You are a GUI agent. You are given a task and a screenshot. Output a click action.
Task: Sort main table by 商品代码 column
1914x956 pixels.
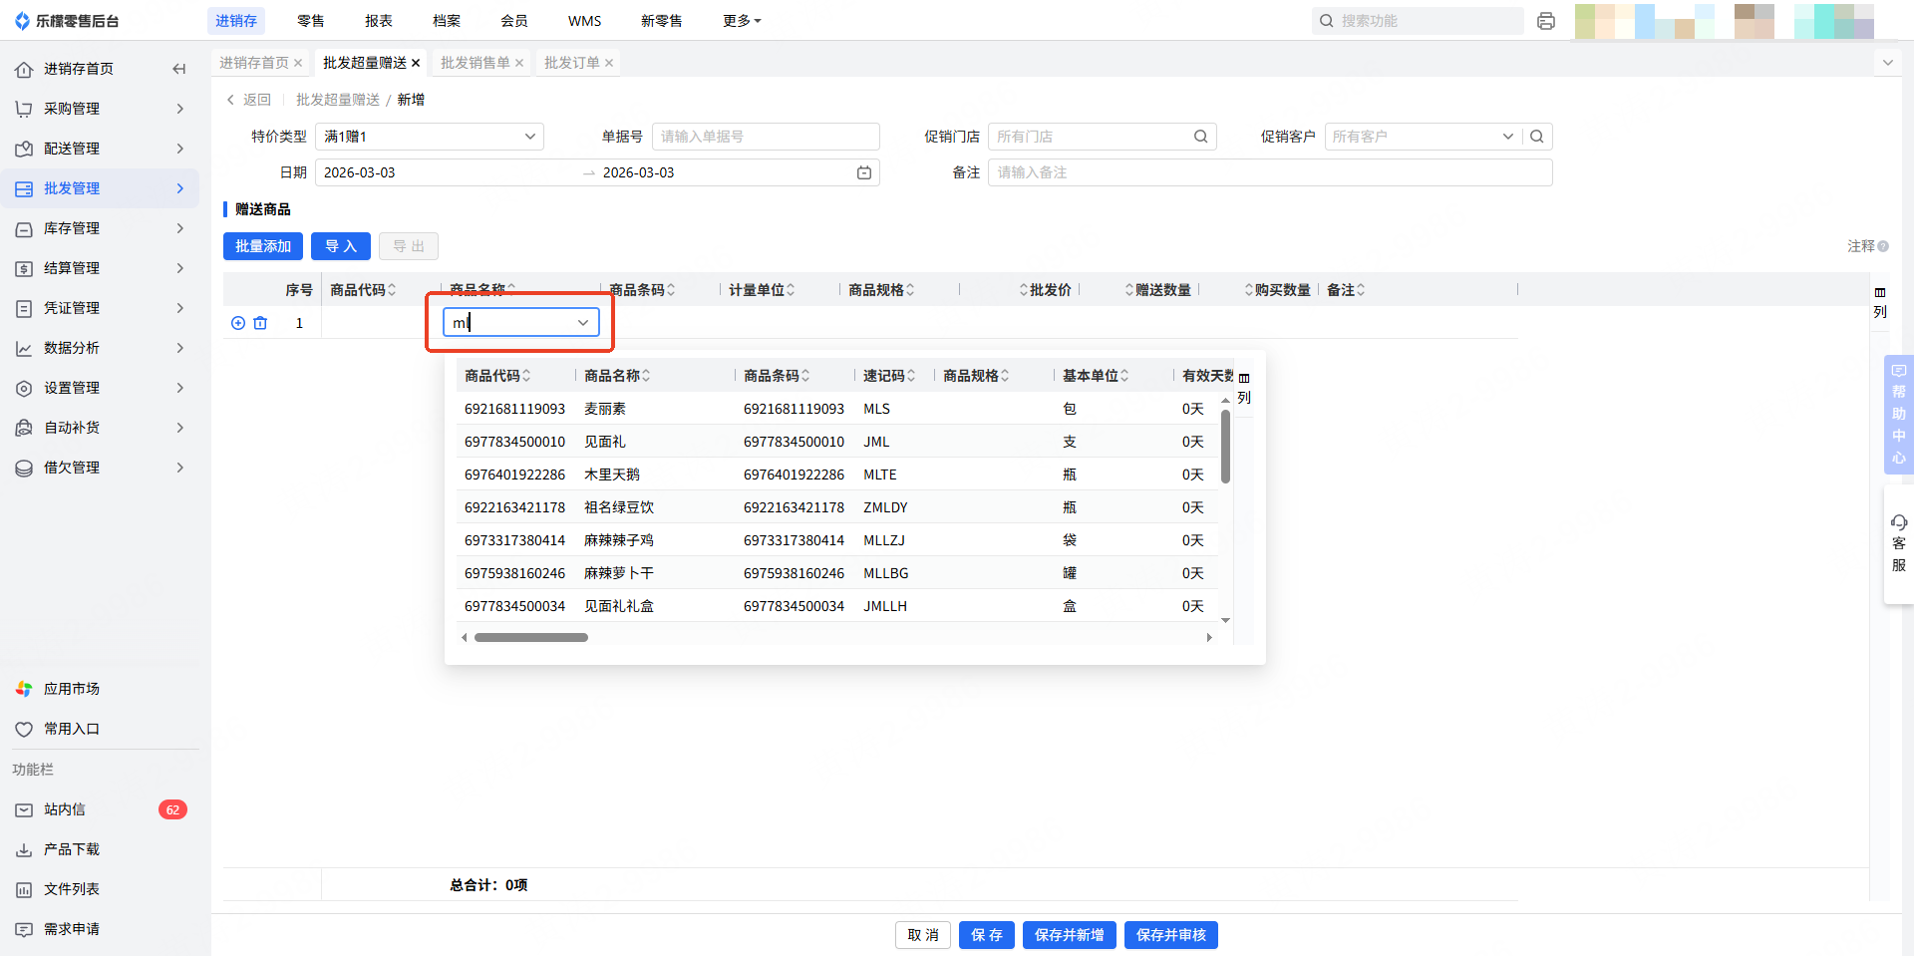point(363,290)
